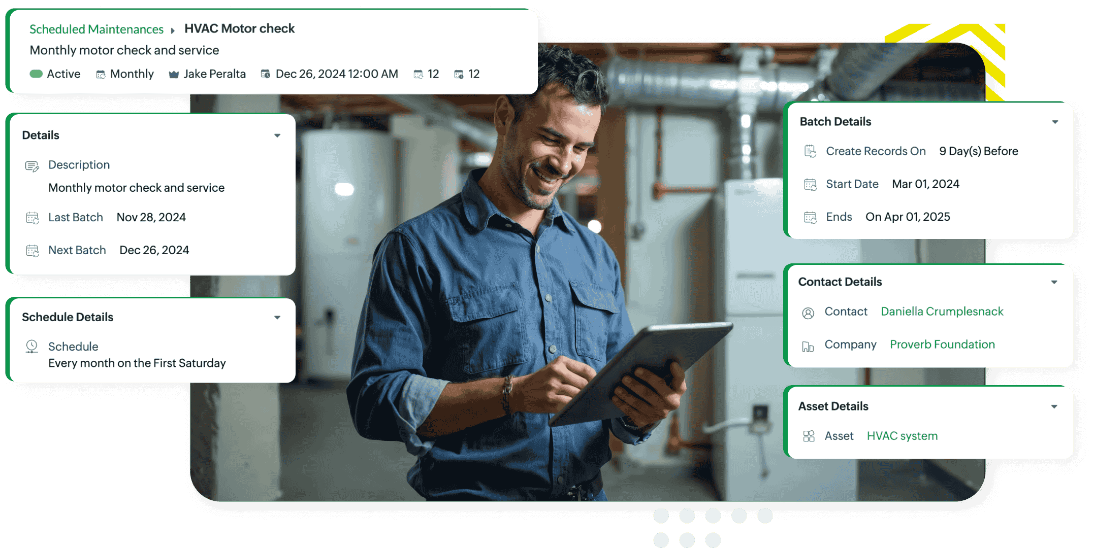Click the Company building icon
1094x548 pixels.
point(808,346)
